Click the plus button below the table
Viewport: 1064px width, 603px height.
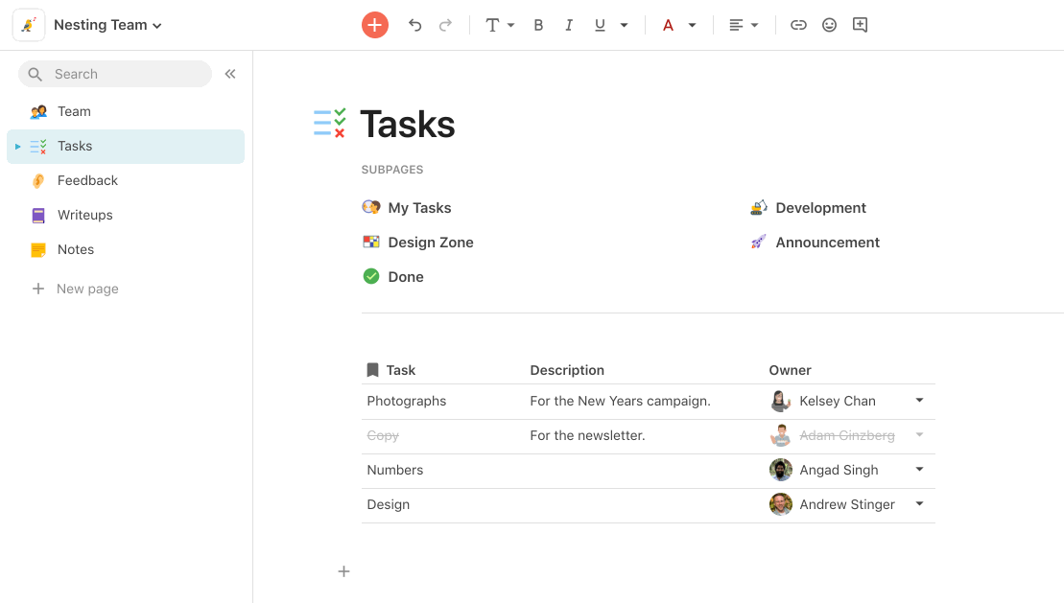tap(344, 571)
